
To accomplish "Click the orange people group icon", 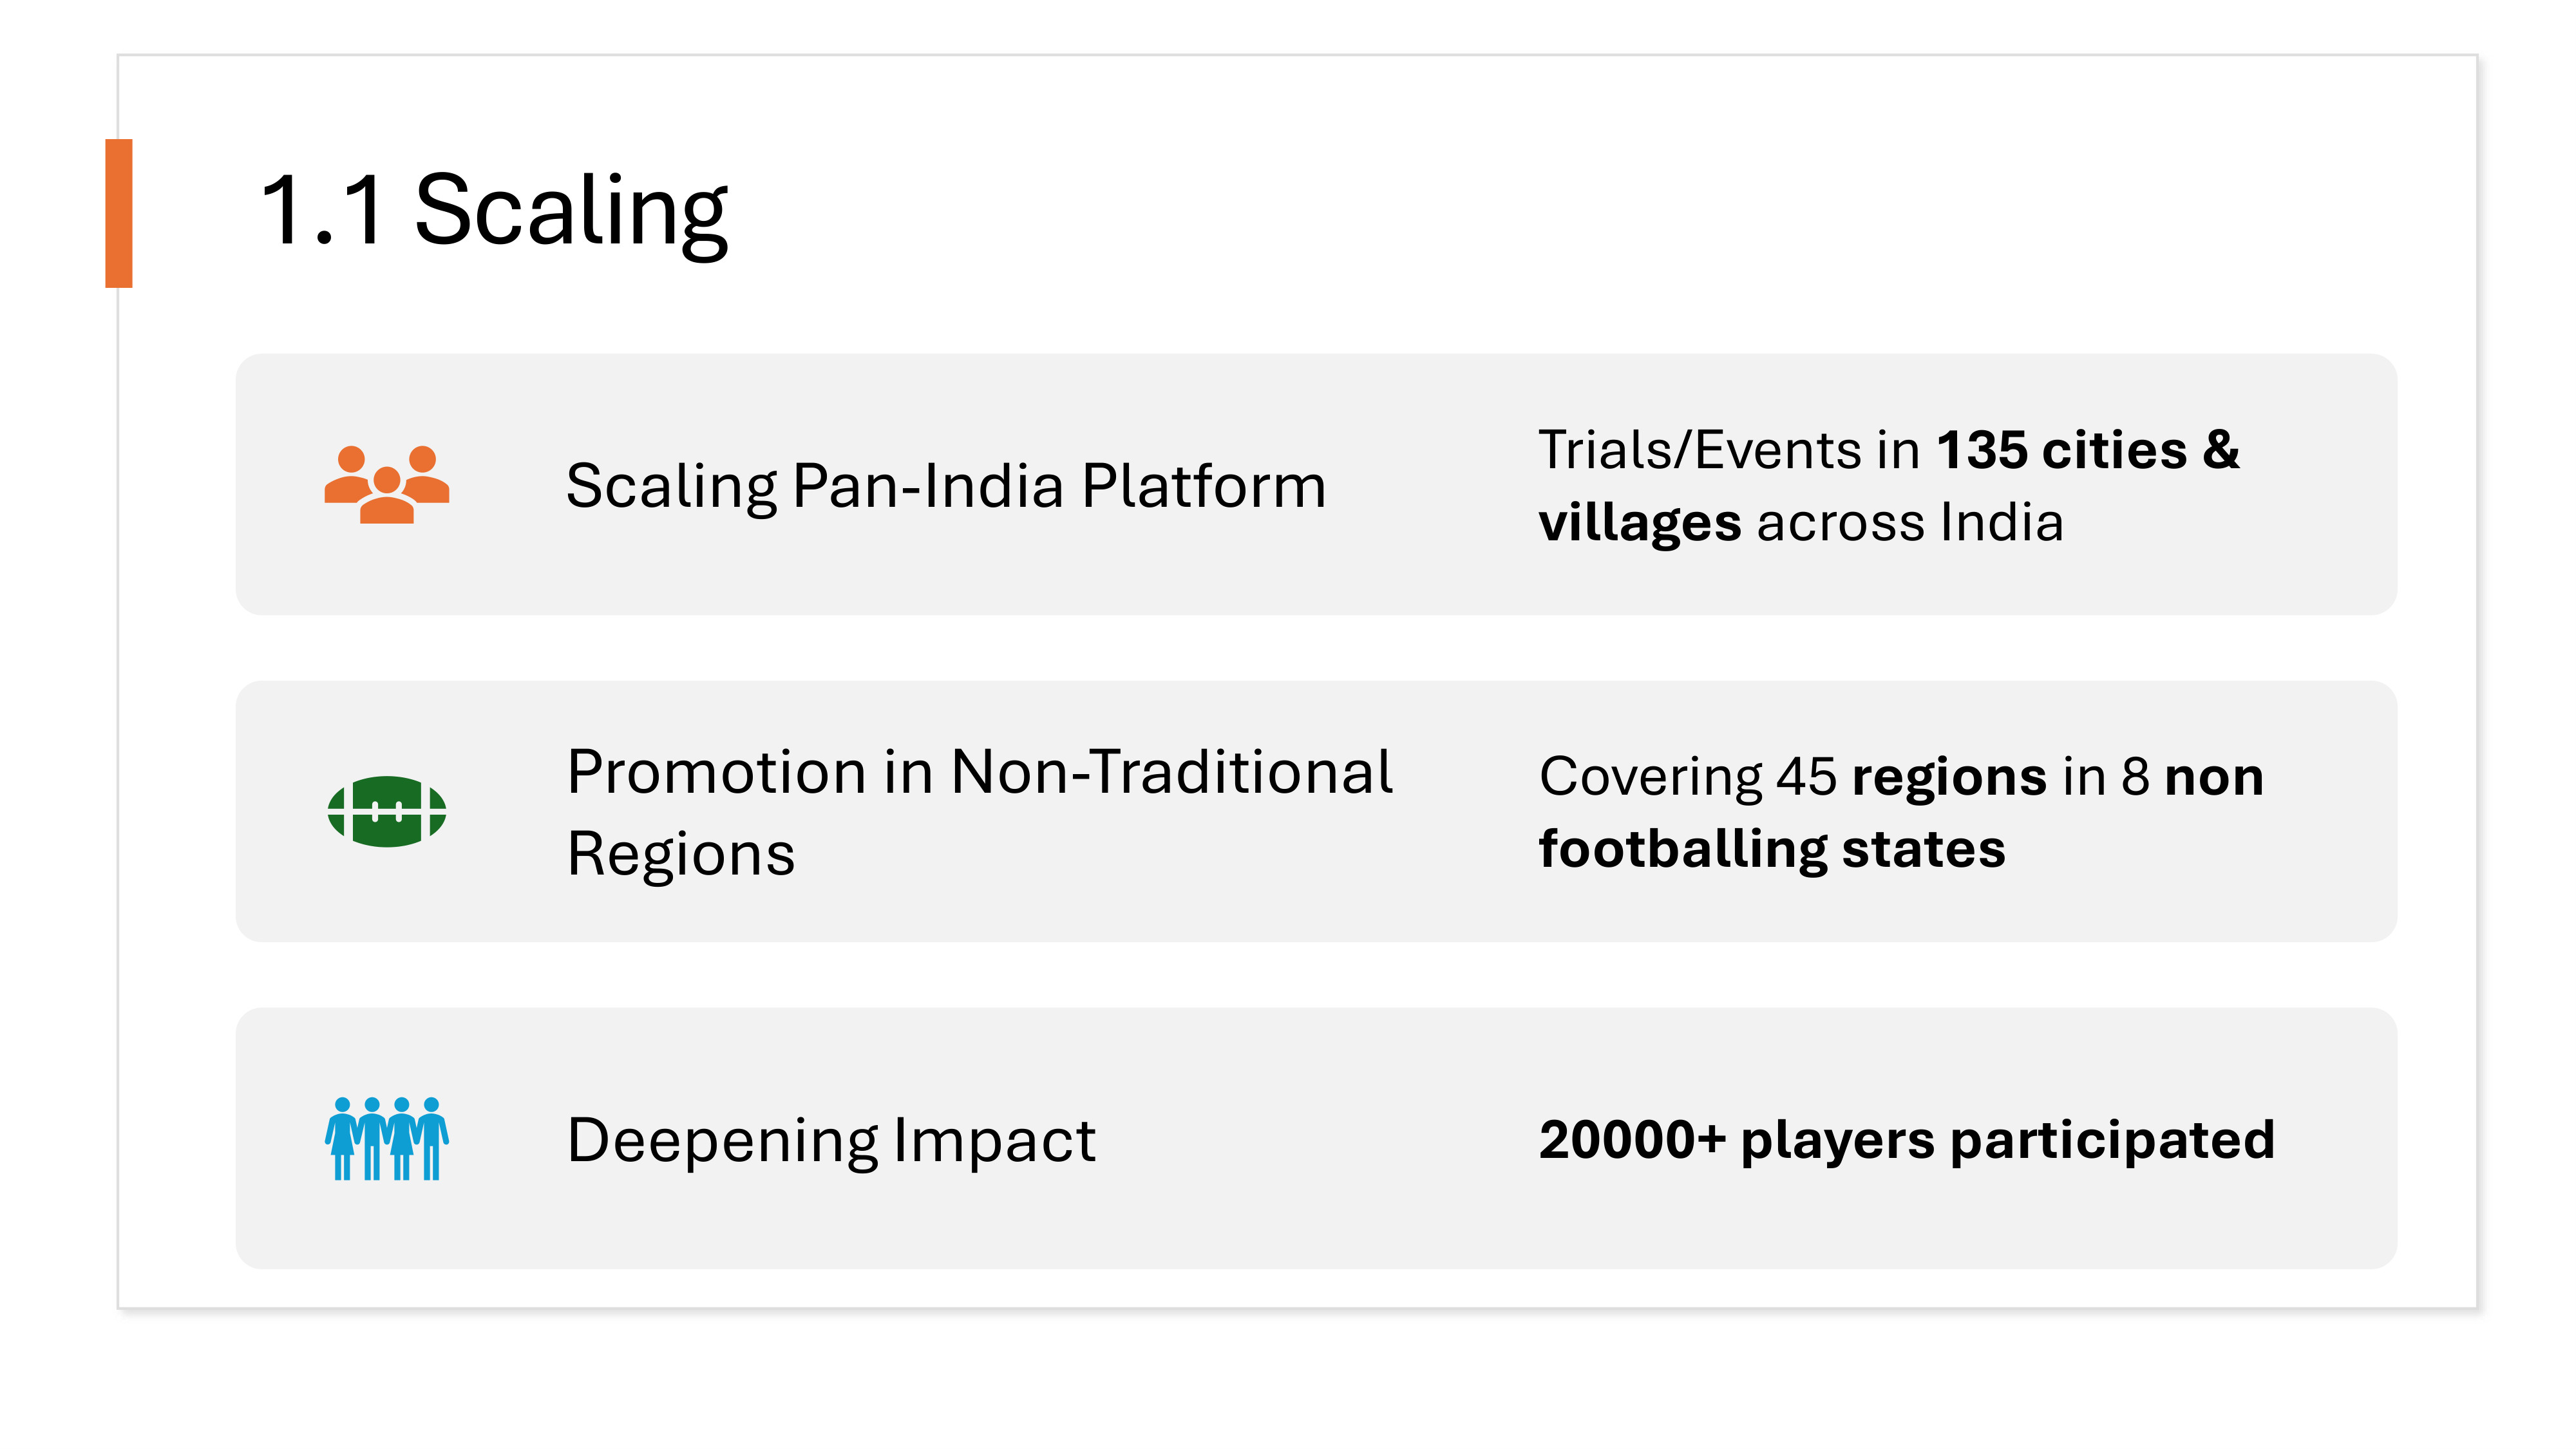I will tap(387, 485).
